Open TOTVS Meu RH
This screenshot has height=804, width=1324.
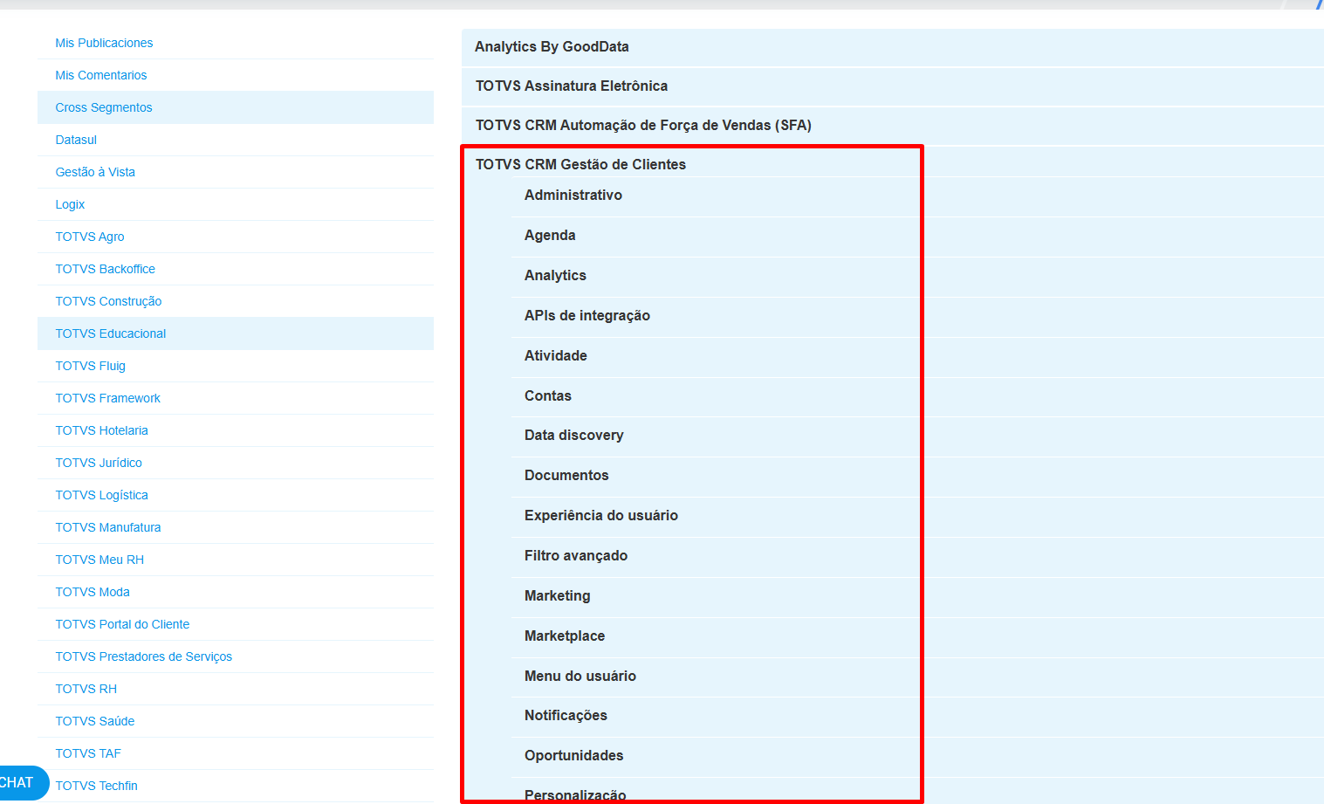[x=99, y=560]
